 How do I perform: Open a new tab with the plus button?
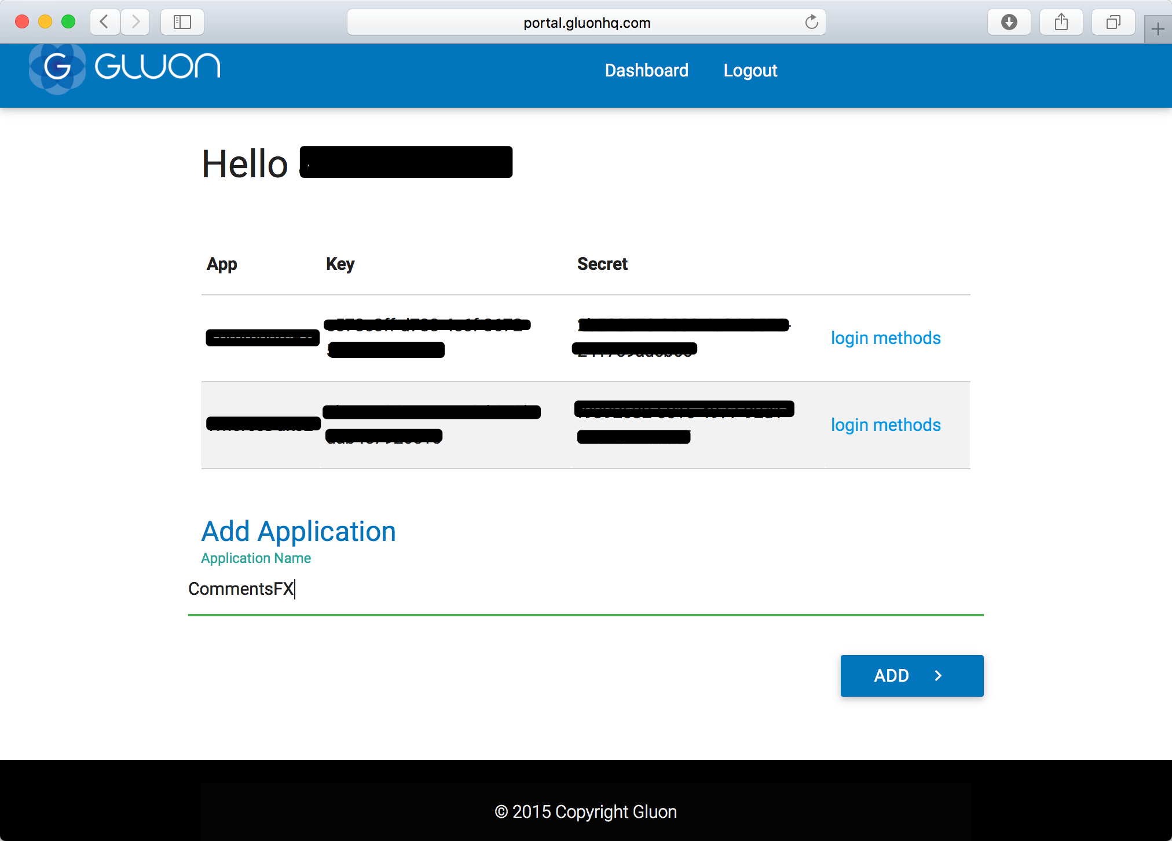click(1158, 29)
